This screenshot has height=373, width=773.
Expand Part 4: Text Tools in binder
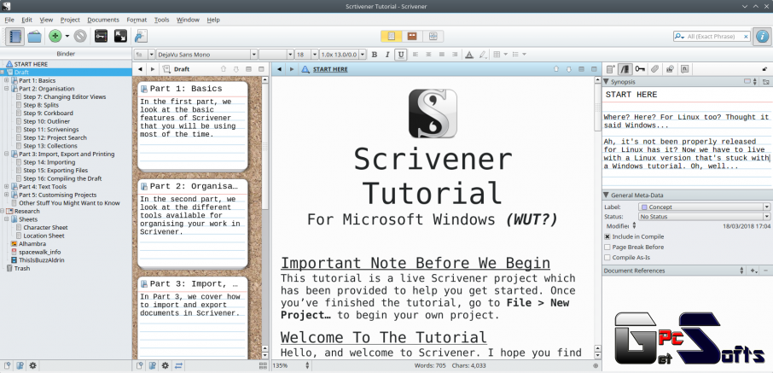tap(7, 186)
